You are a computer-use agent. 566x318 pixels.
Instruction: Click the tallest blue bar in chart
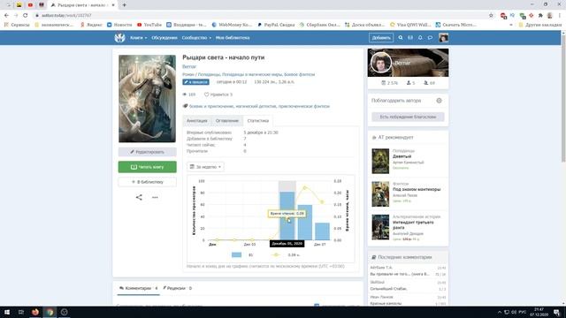[287, 216]
